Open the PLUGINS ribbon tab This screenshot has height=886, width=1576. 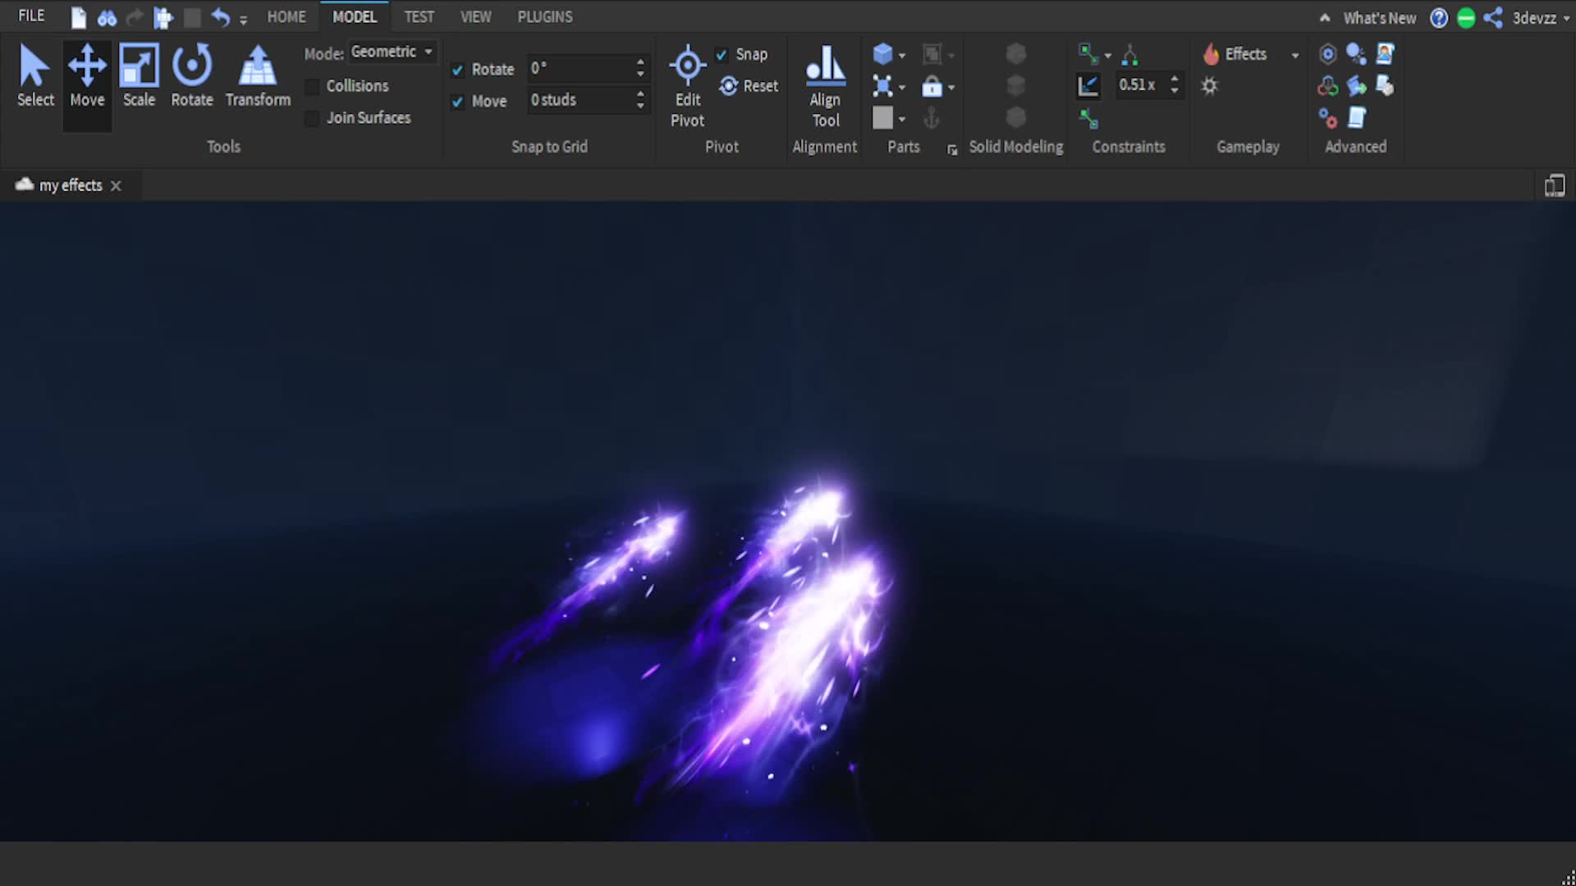click(544, 16)
